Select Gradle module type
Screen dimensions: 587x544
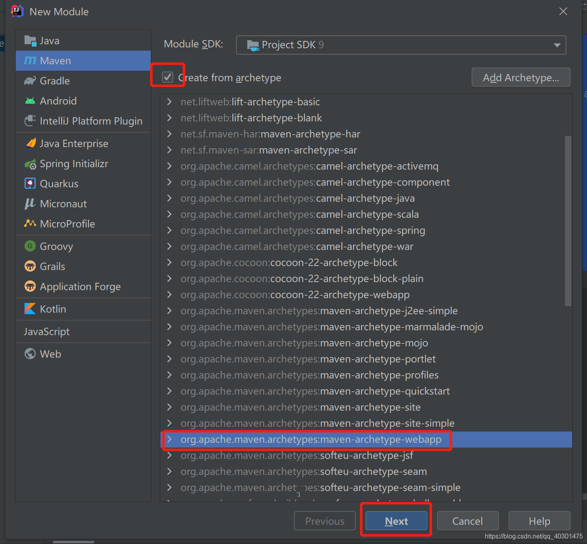(83, 81)
